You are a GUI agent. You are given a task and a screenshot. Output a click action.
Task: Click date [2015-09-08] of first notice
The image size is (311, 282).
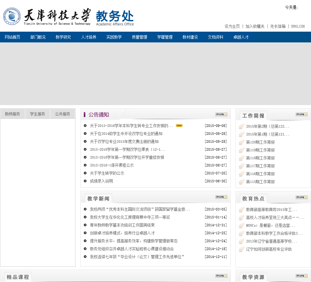coord(216,126)
